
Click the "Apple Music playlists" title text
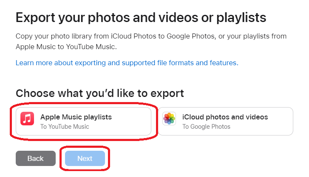[76, 117]
